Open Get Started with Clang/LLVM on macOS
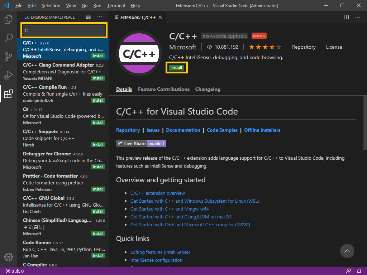 (x=181, y=217)
